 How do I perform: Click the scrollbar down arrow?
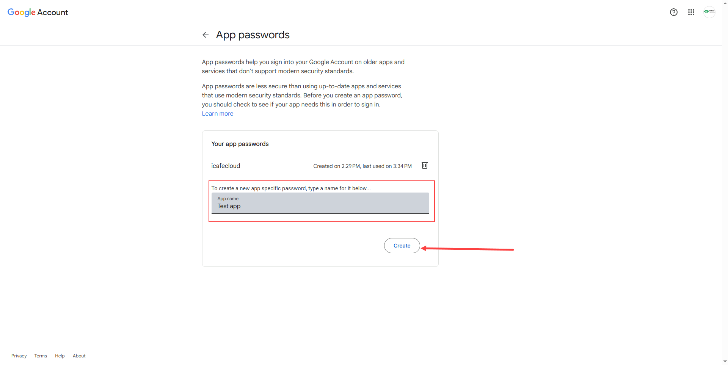[x=725, y=362]
